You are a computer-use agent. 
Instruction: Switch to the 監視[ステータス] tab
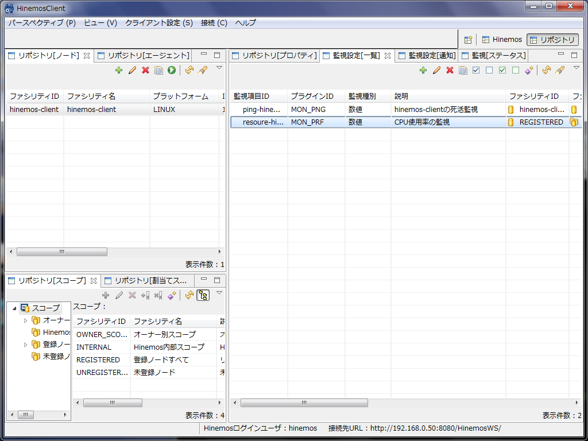[493, 56]
